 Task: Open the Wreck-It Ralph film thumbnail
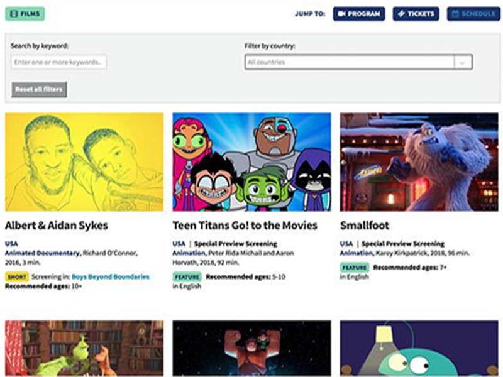tap(252, 349)
